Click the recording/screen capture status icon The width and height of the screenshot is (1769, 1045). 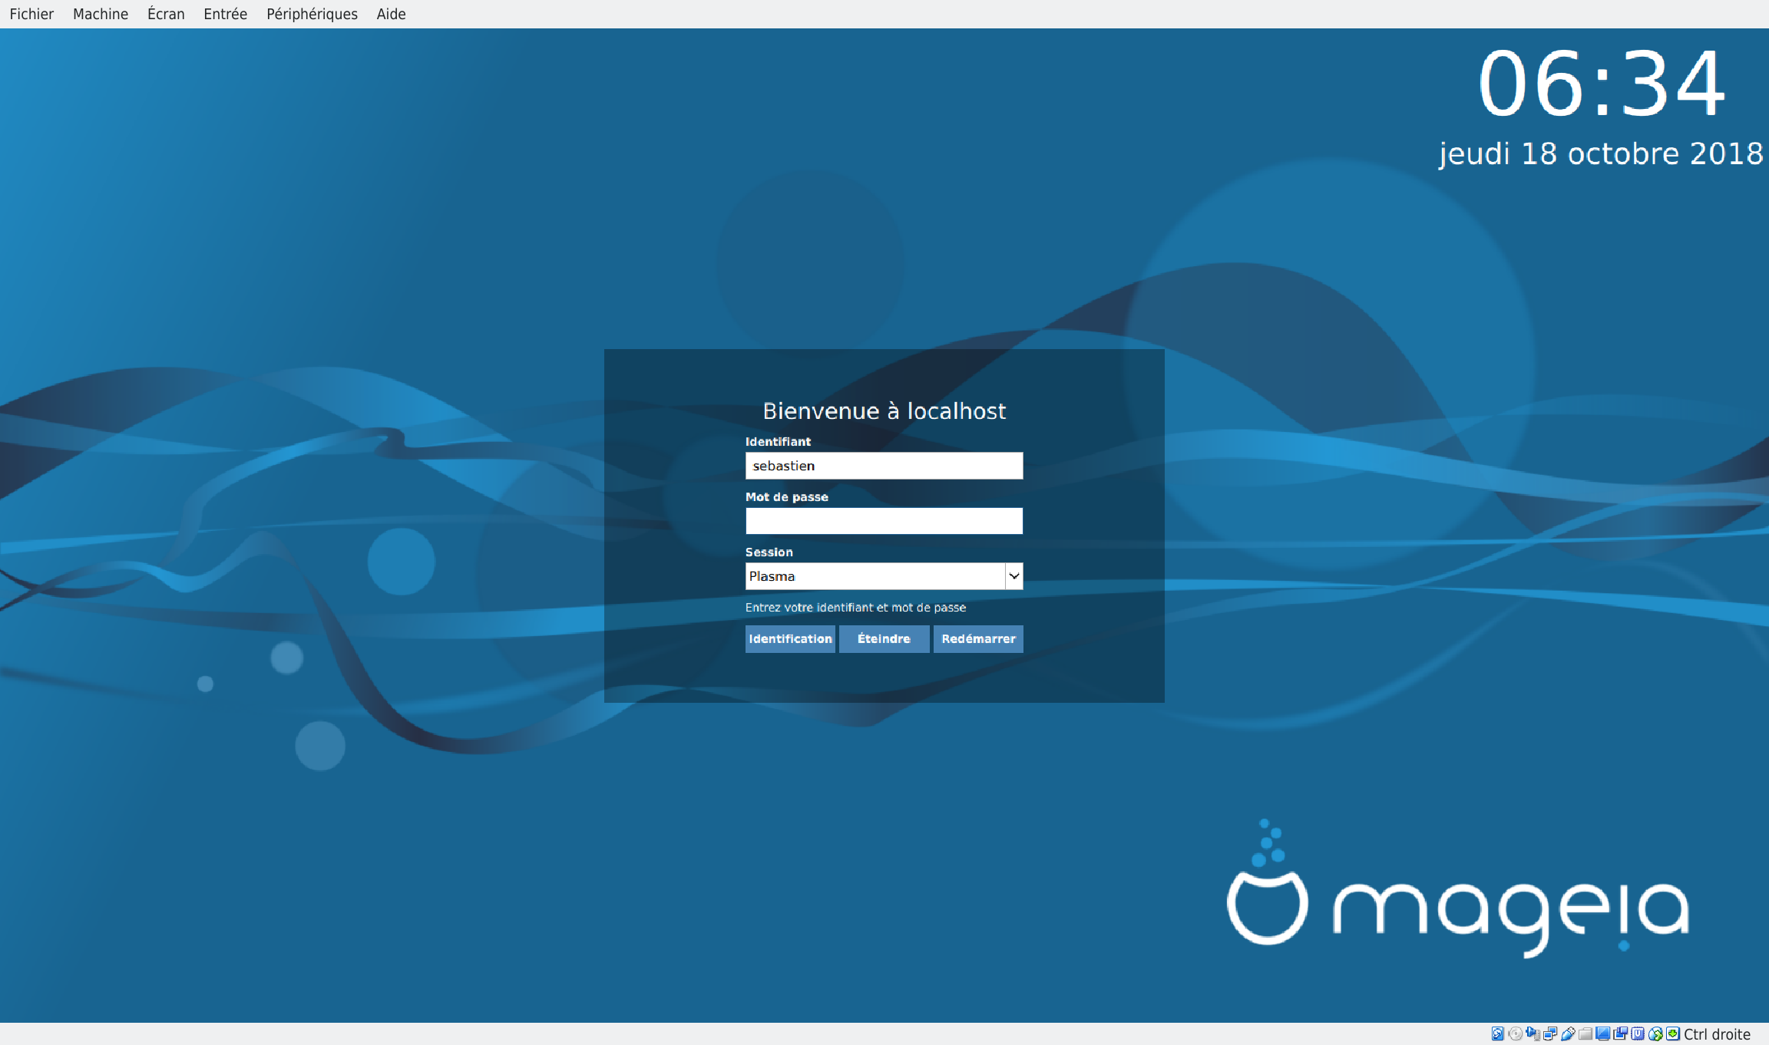click(1621, 1033)
